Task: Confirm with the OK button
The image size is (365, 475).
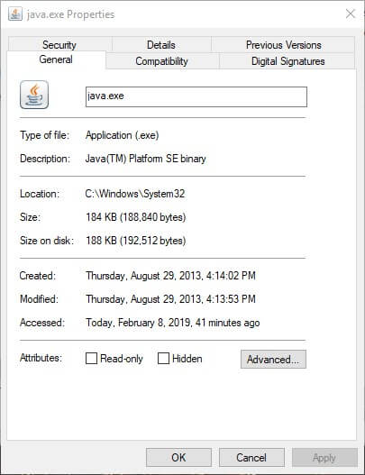Action: pos(178,458)
